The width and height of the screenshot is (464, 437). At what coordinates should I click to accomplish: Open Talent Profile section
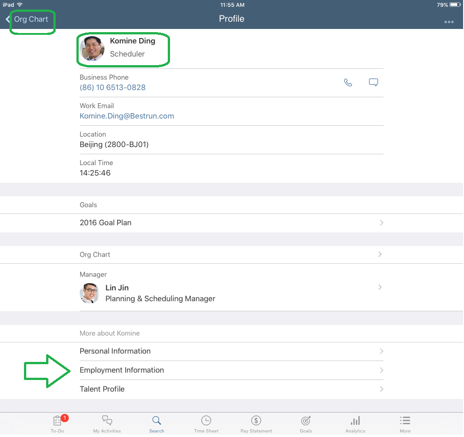232,389
